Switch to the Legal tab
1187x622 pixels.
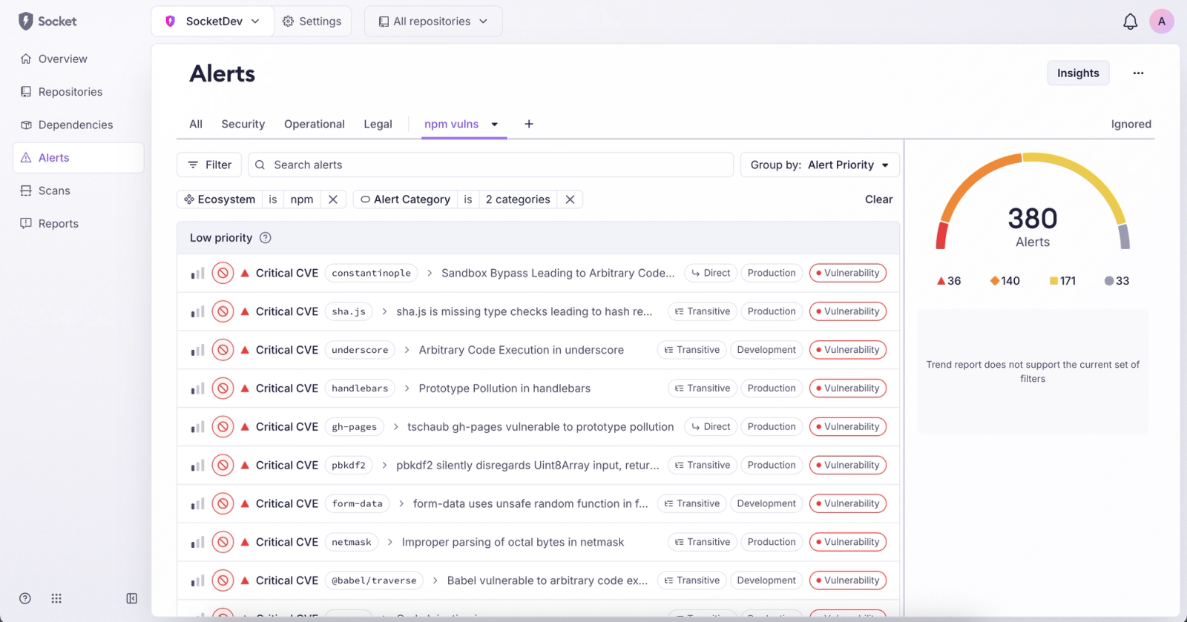378,124
